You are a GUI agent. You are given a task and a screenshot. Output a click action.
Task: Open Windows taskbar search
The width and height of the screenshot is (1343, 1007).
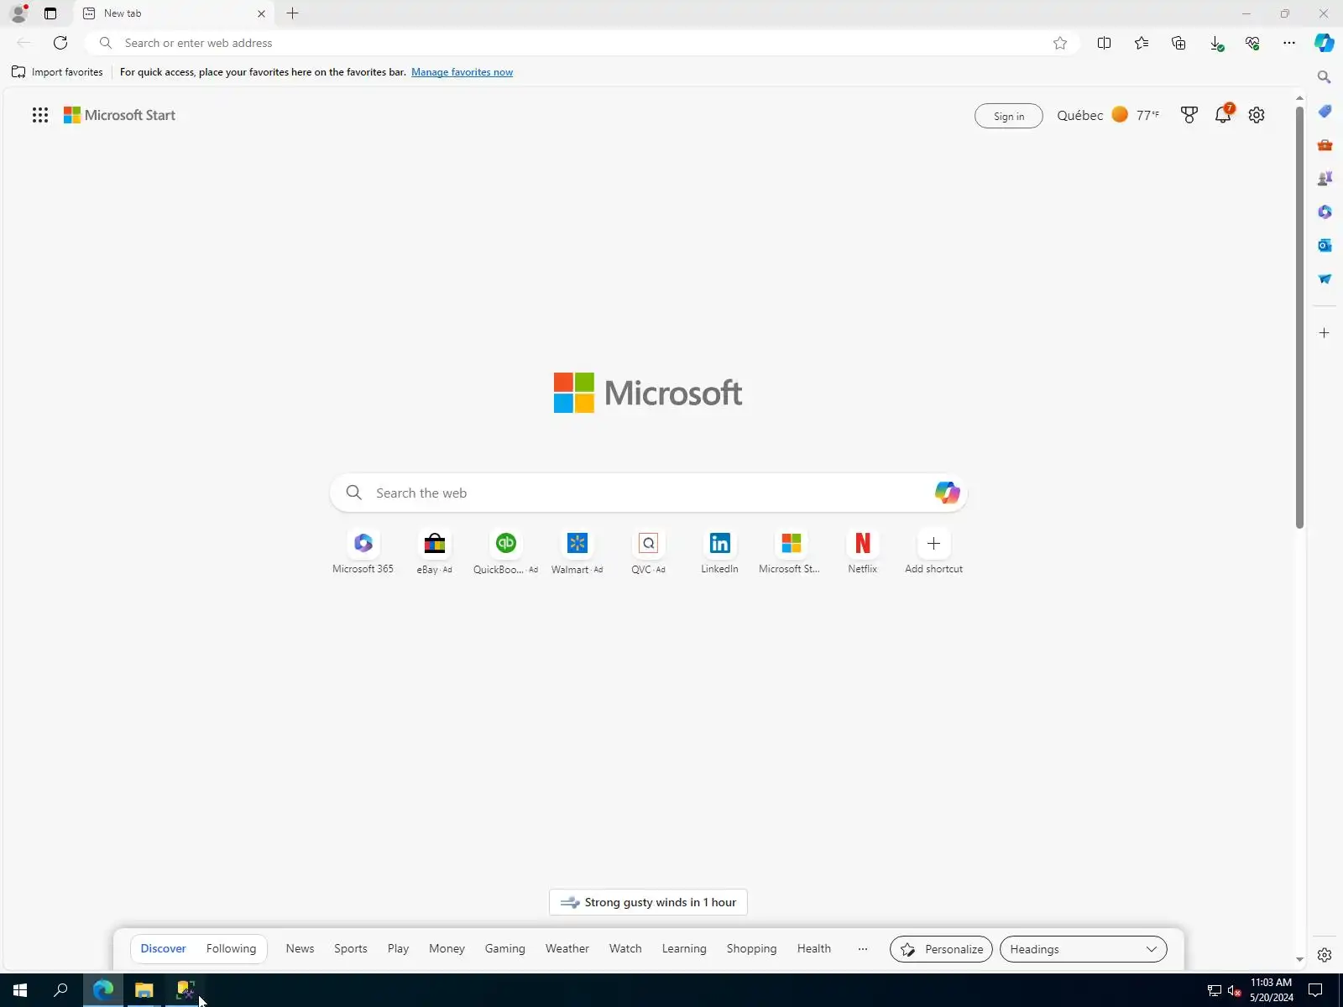click(x=60, y=990)
